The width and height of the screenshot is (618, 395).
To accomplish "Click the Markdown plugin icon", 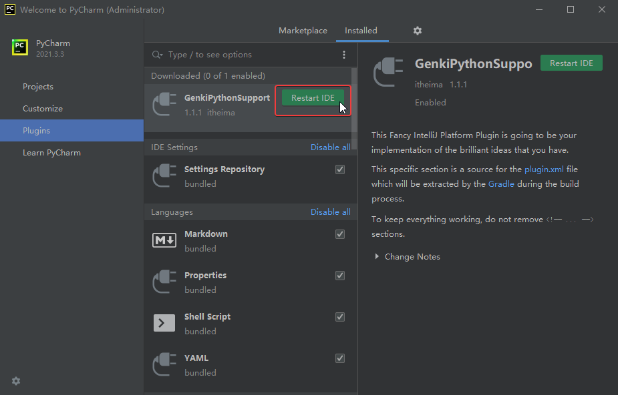I will [x=164, y=240].
